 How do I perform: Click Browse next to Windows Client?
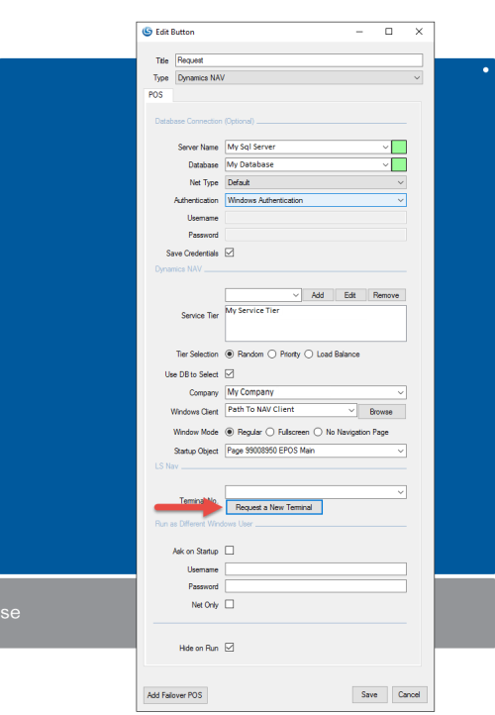(x=381, y=411)
